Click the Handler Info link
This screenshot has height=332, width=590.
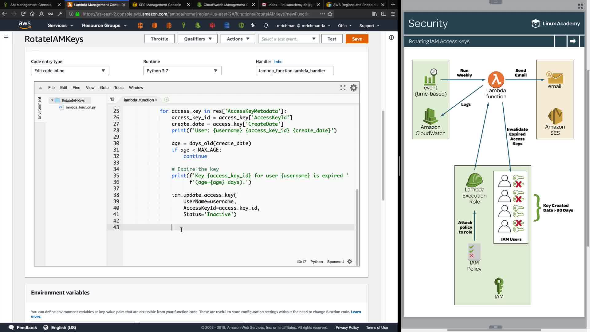(278, 62)
